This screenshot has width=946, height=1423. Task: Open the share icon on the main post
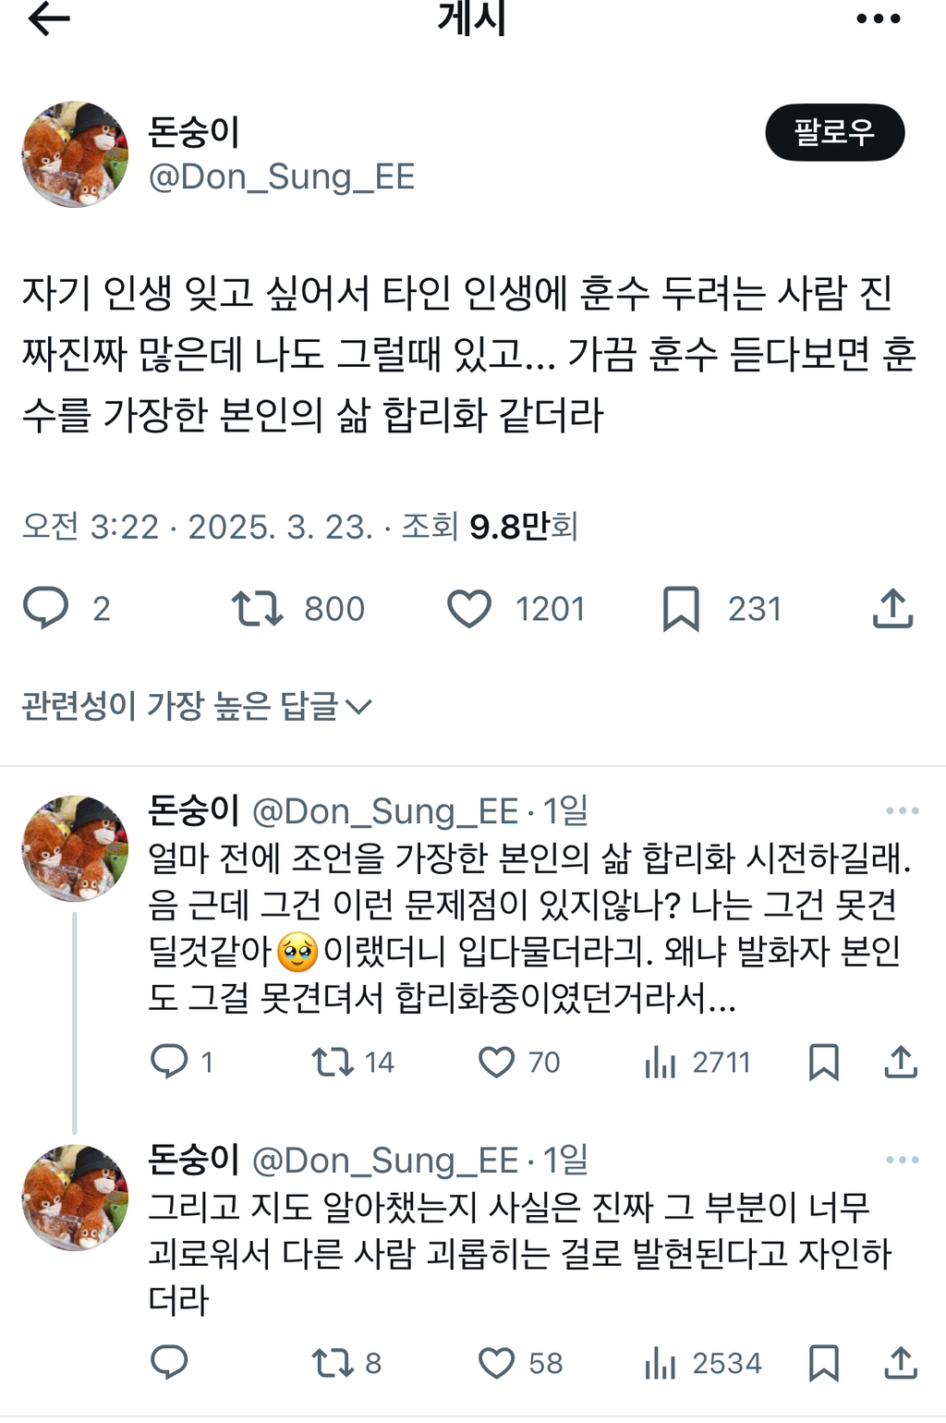(x=891, y=608)
